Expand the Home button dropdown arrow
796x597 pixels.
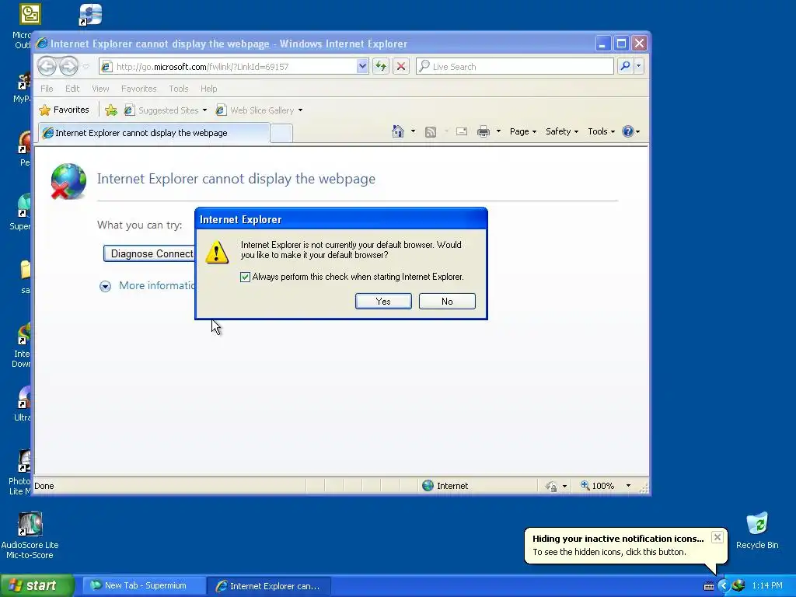[413, 132]
